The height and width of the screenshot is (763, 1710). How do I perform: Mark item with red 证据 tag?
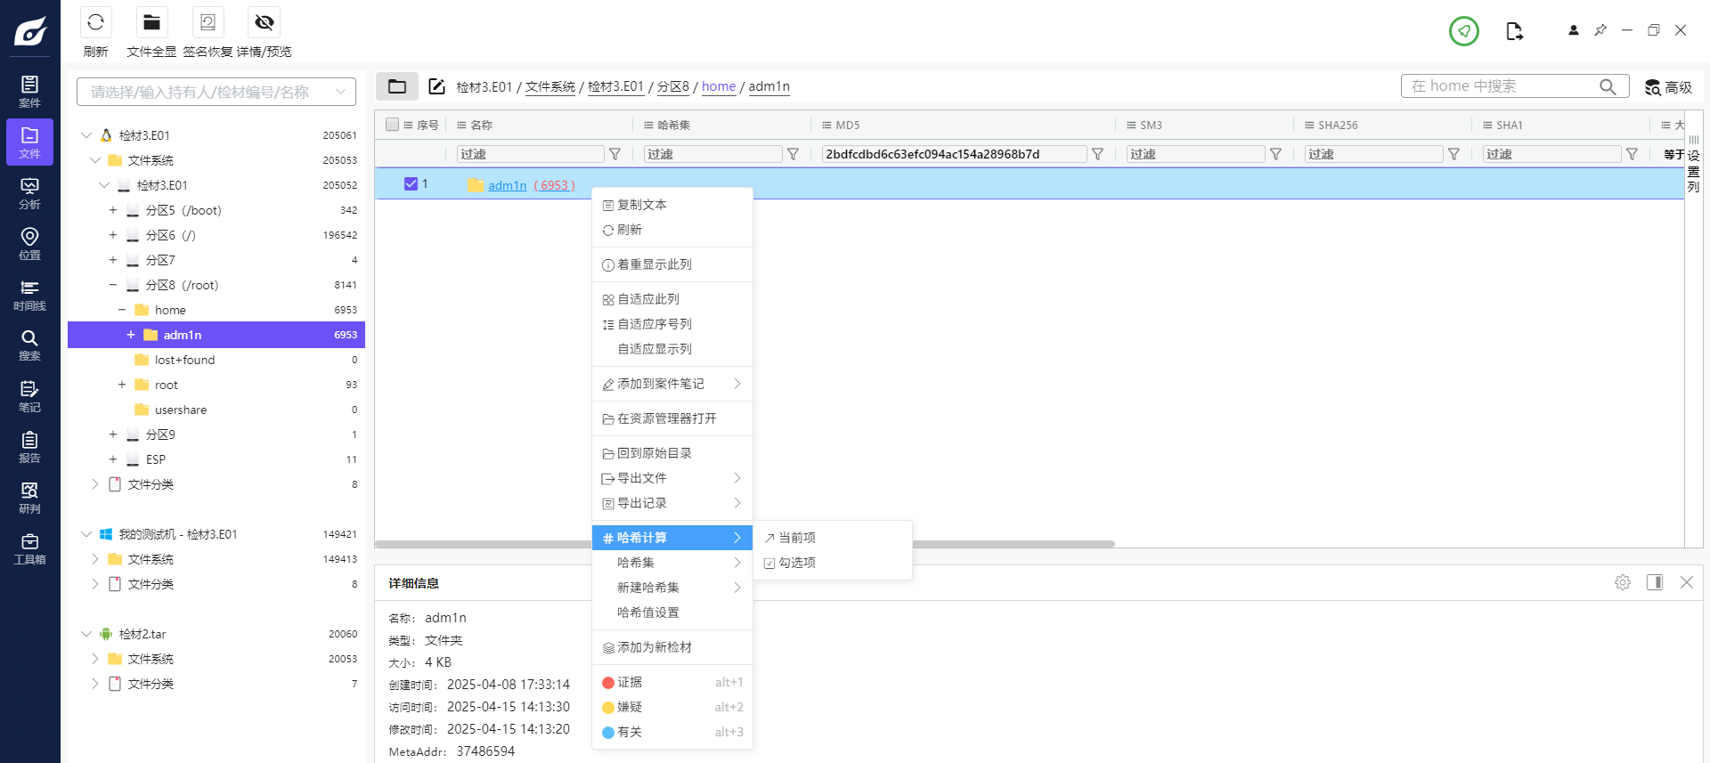pos(630,682)
